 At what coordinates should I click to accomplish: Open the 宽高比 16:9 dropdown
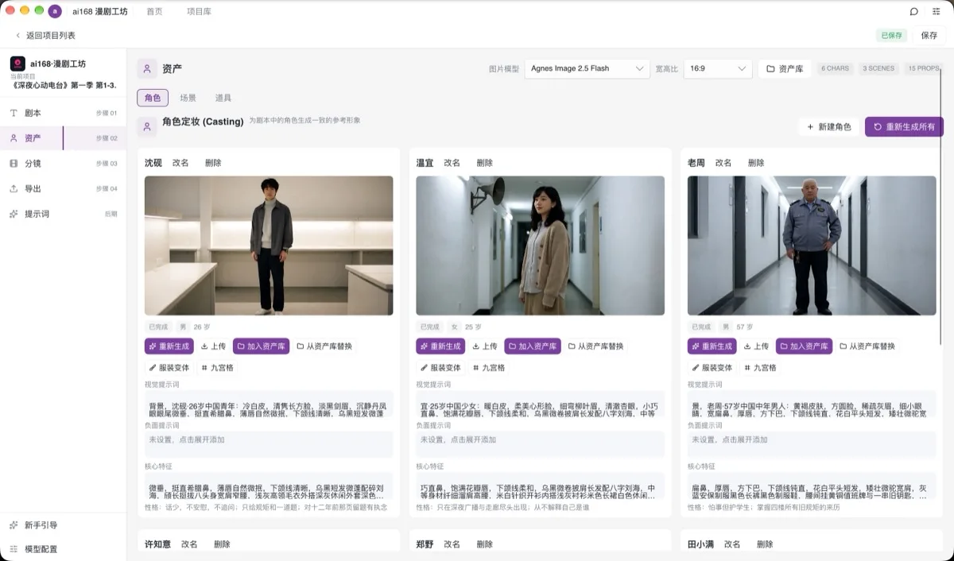(x=718, y=69)
